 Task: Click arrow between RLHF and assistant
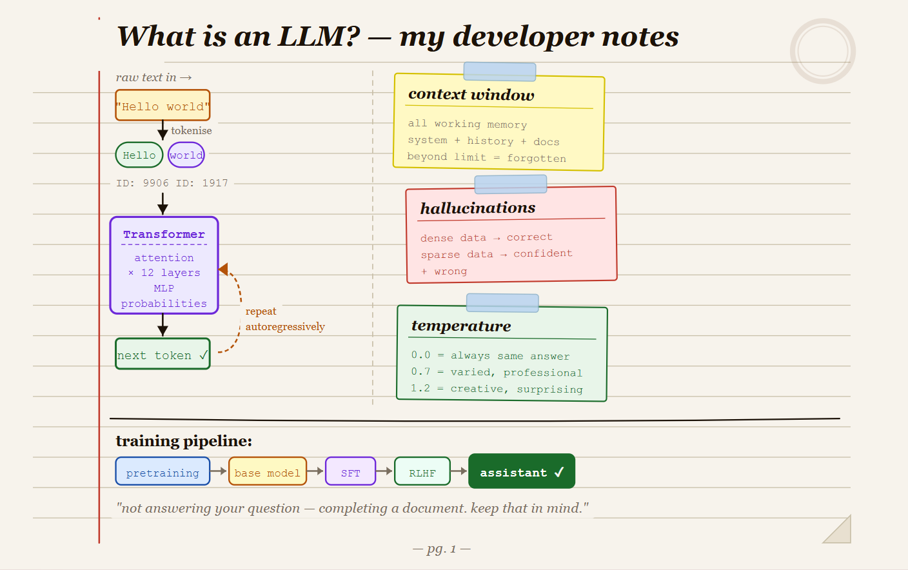point(459,471)
